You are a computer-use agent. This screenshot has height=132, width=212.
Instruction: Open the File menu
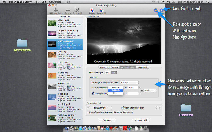(37, 2)
